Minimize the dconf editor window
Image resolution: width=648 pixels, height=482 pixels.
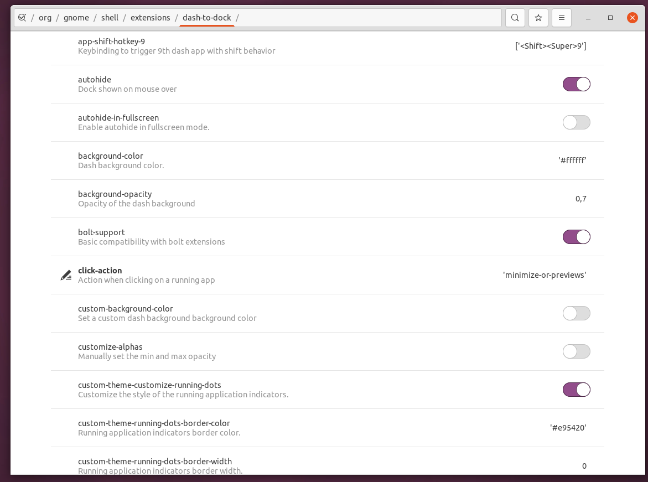(x=588, y=18)
